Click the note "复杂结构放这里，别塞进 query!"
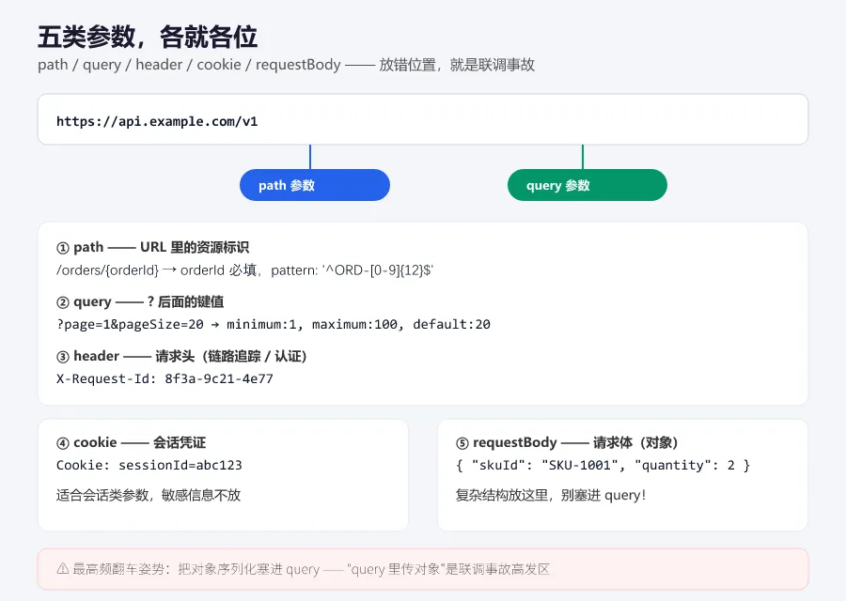Viewport: 846px width, 601px height. 550,495
